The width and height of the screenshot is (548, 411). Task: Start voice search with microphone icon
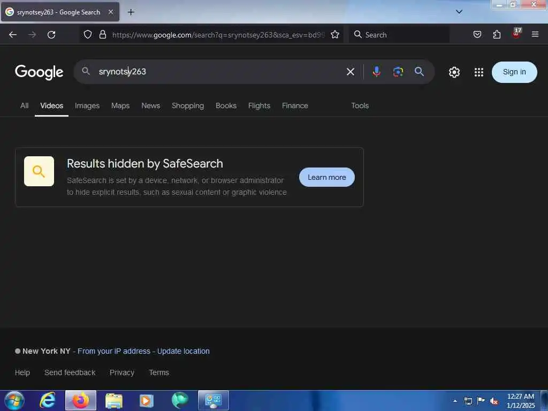pos(376,72)
